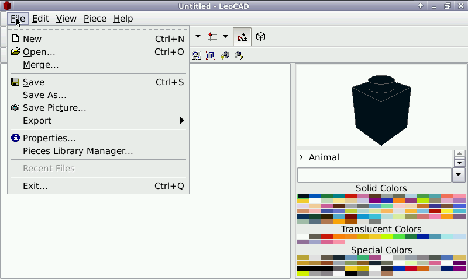Go to previous step with left-arrow brick icon
The image size is (468, 280).
225,55
